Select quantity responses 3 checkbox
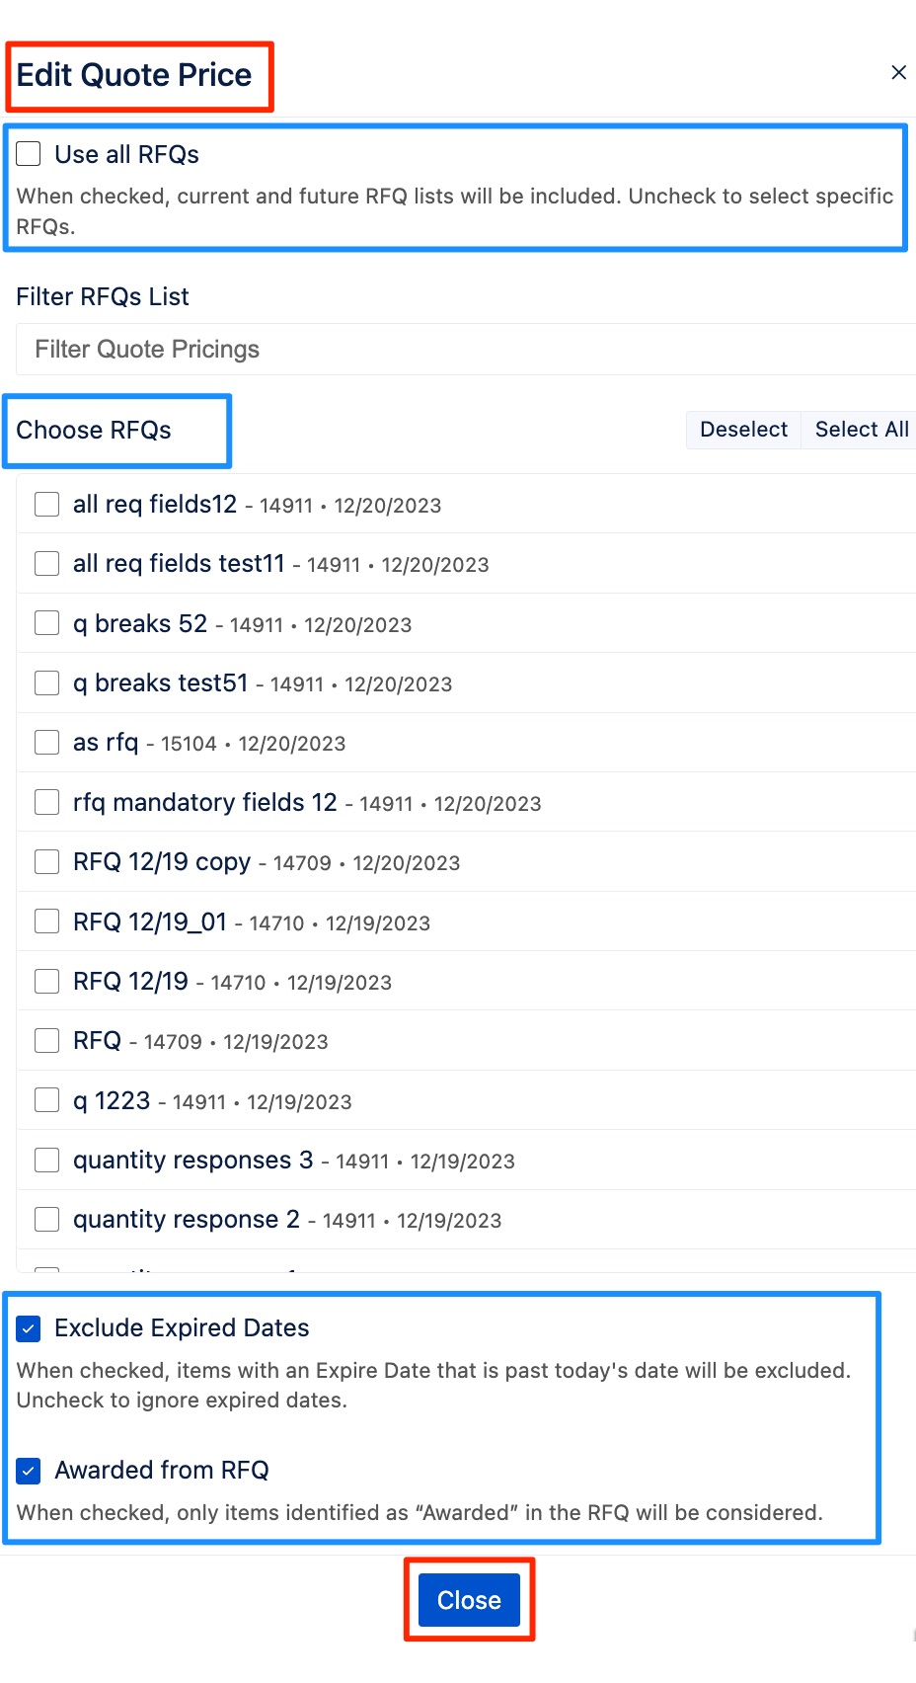This screenshot has height=1683, width=916. [x=46, y=1161]
